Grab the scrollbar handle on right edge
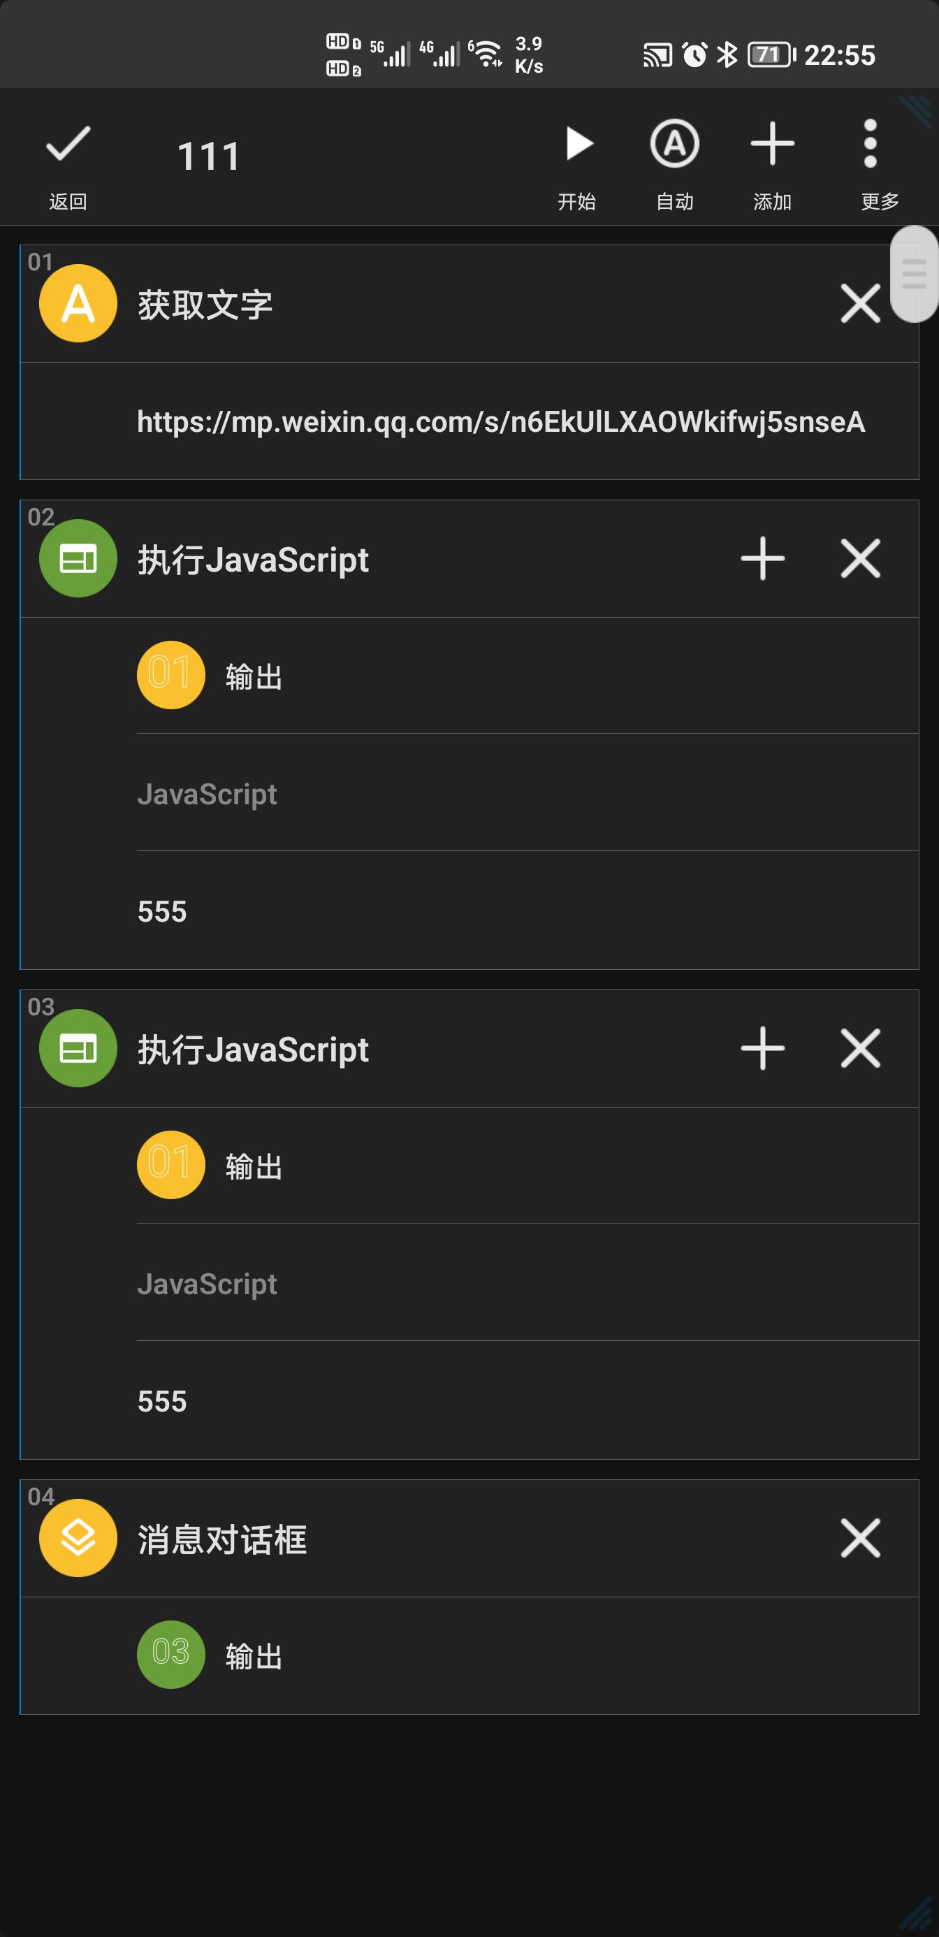This screenshot has height=1937, width=939. (914, 274)
